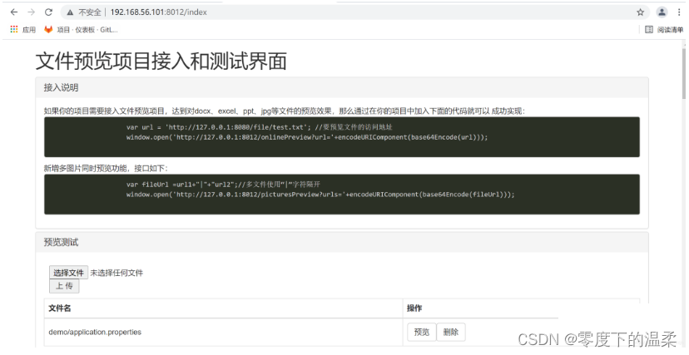Click the 未选择任何文件 status text
This screenshot has height=355, width=689.
click(x=116, y=273)
